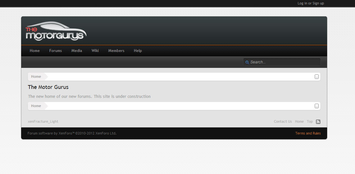Viewport: 355px width, 174px height.
Task: Jump to Top via footer link
Action: [x=310, y=121]
